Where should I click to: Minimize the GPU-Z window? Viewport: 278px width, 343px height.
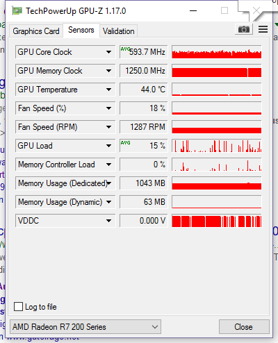pyautogui.click(x=193, y=10)
